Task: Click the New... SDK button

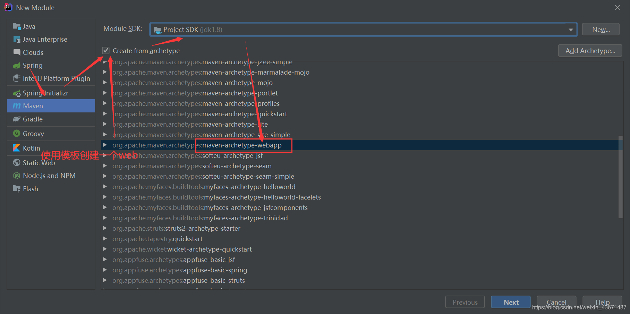Action: coord(601,29)
